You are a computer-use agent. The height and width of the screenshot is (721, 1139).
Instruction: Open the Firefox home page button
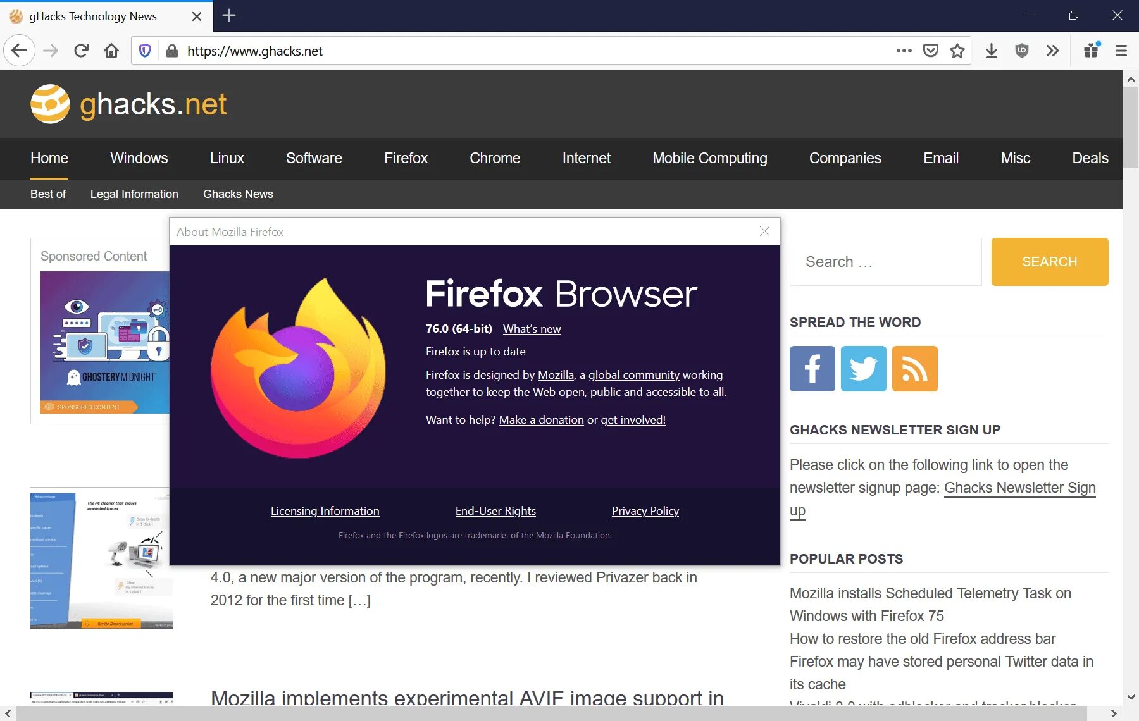pos(111,51)
